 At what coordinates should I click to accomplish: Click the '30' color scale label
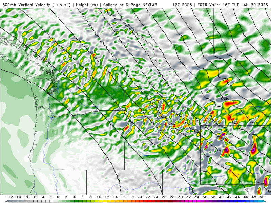click(x=181, y=197)
